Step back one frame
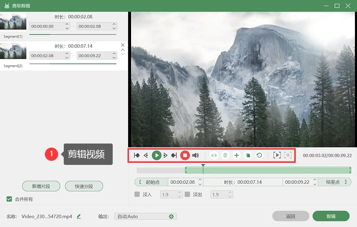The width and height of the screenshot is (357, 227). coord(146,155)
